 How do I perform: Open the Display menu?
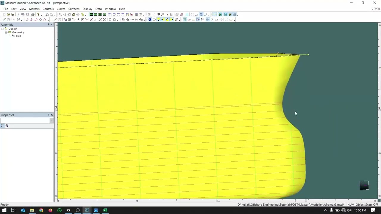tap(87, 9)
